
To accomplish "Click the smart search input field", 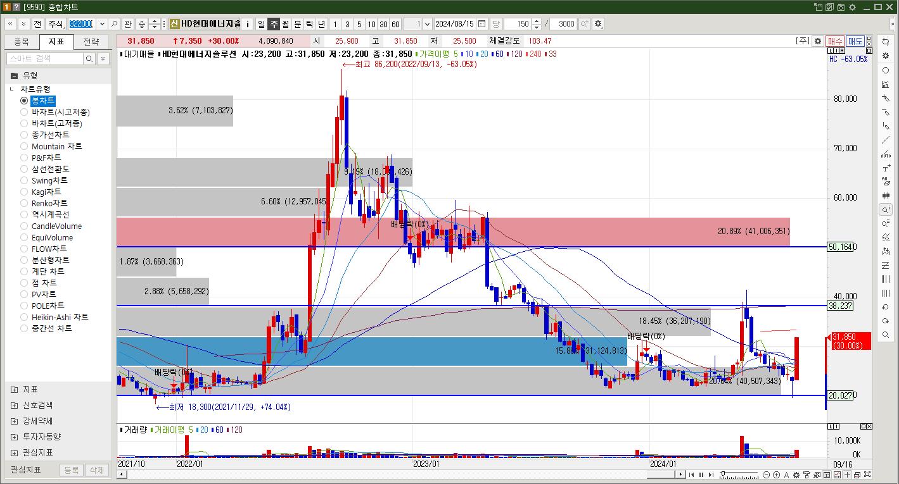I will click(45, 58).
